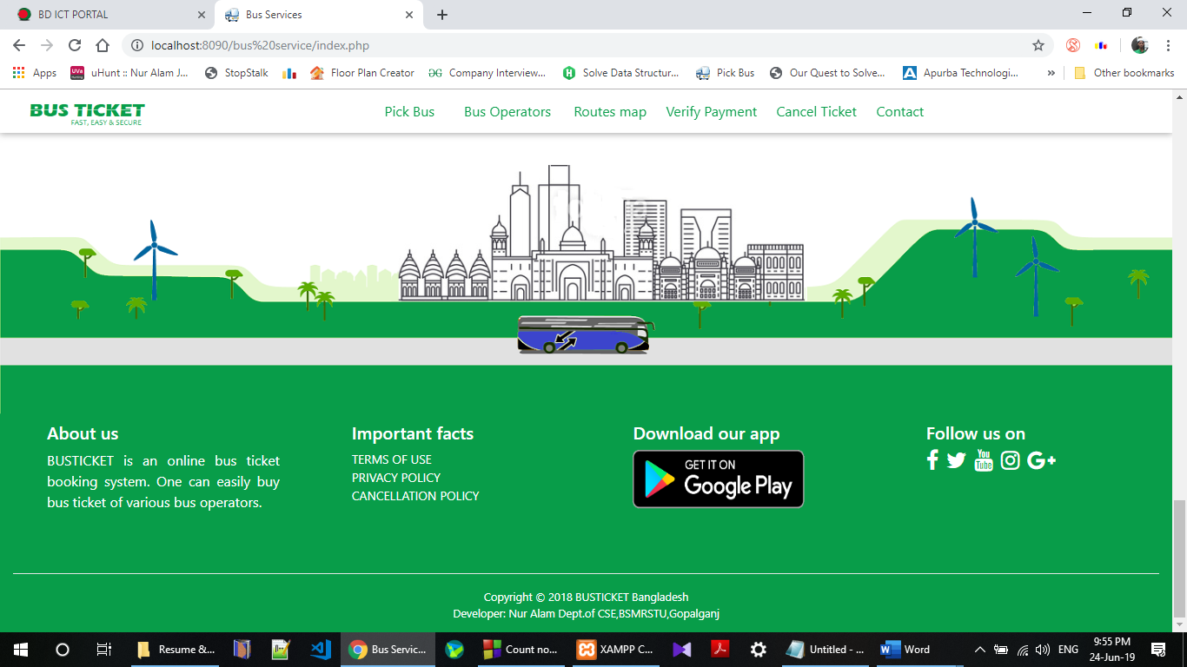
Task: Open the new tab plus button
Action: point(442,15)
